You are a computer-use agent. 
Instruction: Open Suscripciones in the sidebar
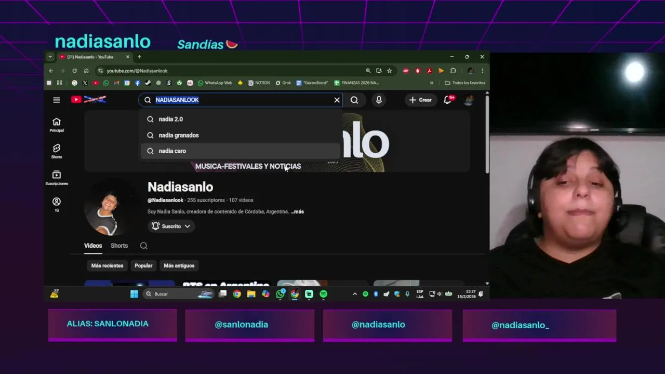click(x=57, y=178)
